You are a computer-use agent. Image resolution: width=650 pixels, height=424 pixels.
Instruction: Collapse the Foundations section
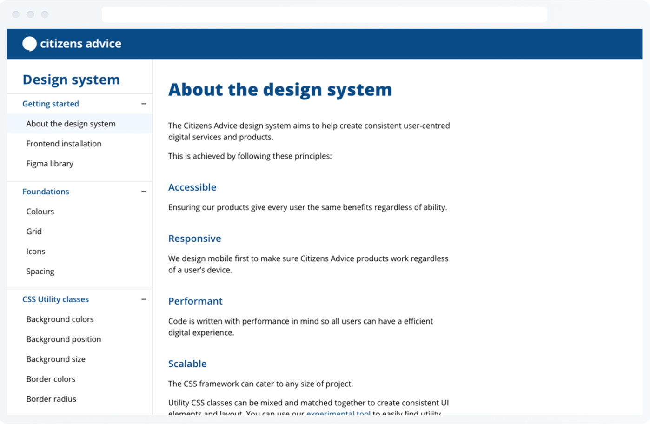coord(144,192)
